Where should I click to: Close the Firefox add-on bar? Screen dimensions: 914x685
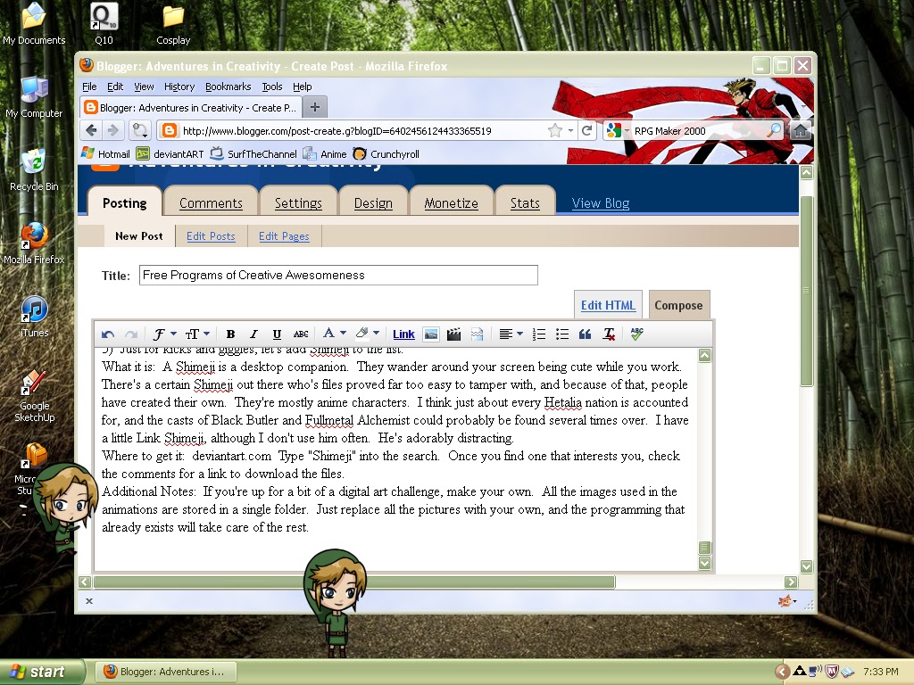(89, 600)
